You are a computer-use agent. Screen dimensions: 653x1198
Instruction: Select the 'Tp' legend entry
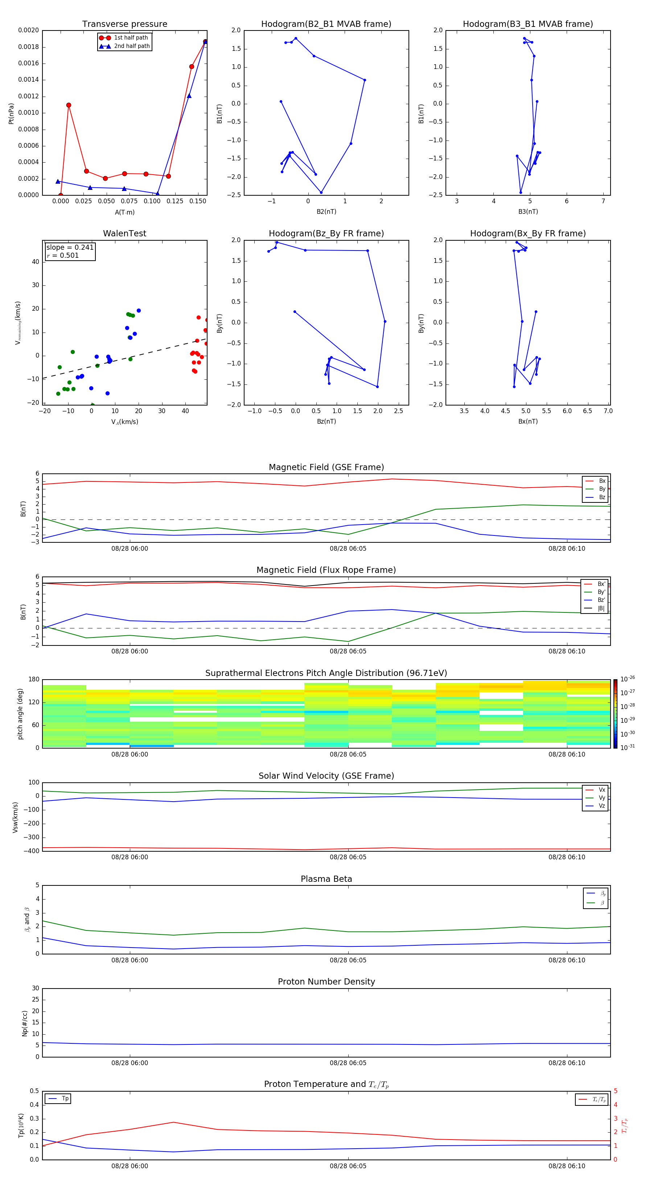coord(58,1099)
